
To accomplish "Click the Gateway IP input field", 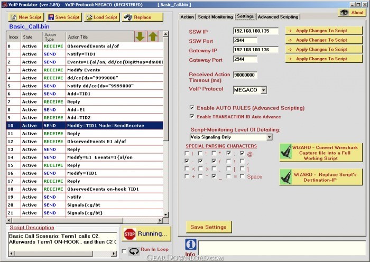I will [x=255, y=50].
